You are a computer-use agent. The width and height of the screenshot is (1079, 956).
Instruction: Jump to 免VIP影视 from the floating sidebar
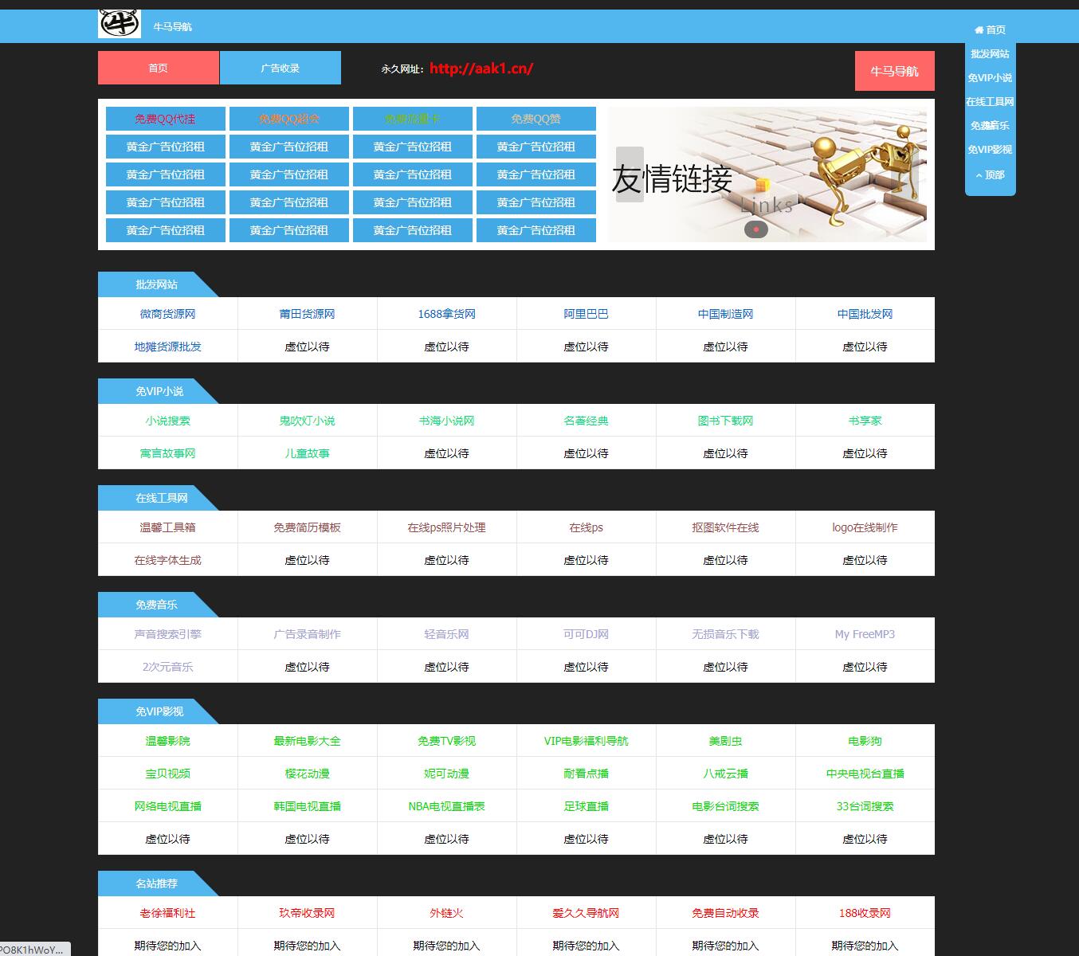pos(990,149)
